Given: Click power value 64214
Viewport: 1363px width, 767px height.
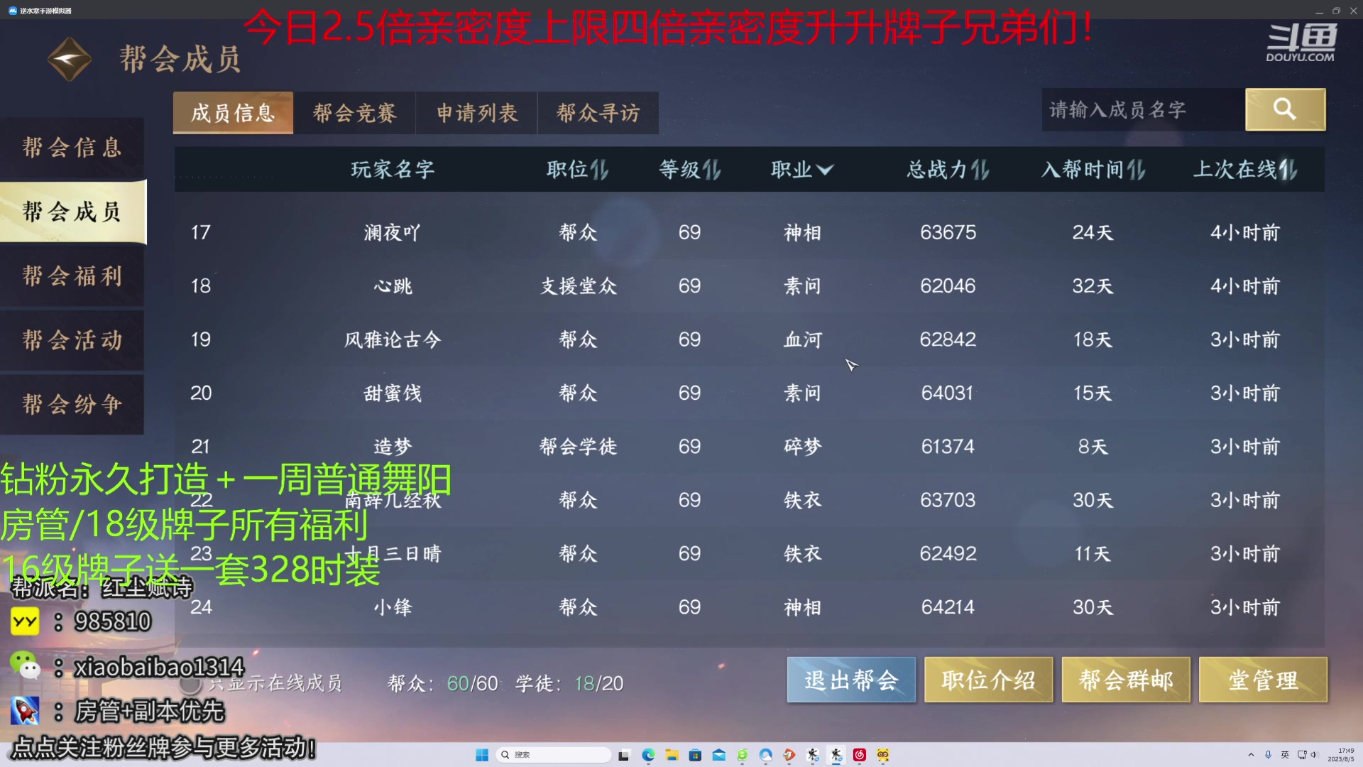Looking at the screenshot, I should (948, 607).
